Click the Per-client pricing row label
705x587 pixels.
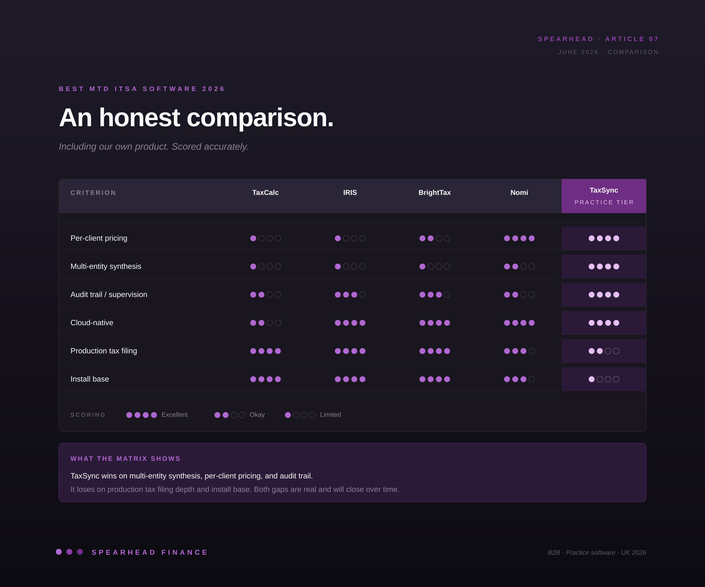(x=99, y=238)
